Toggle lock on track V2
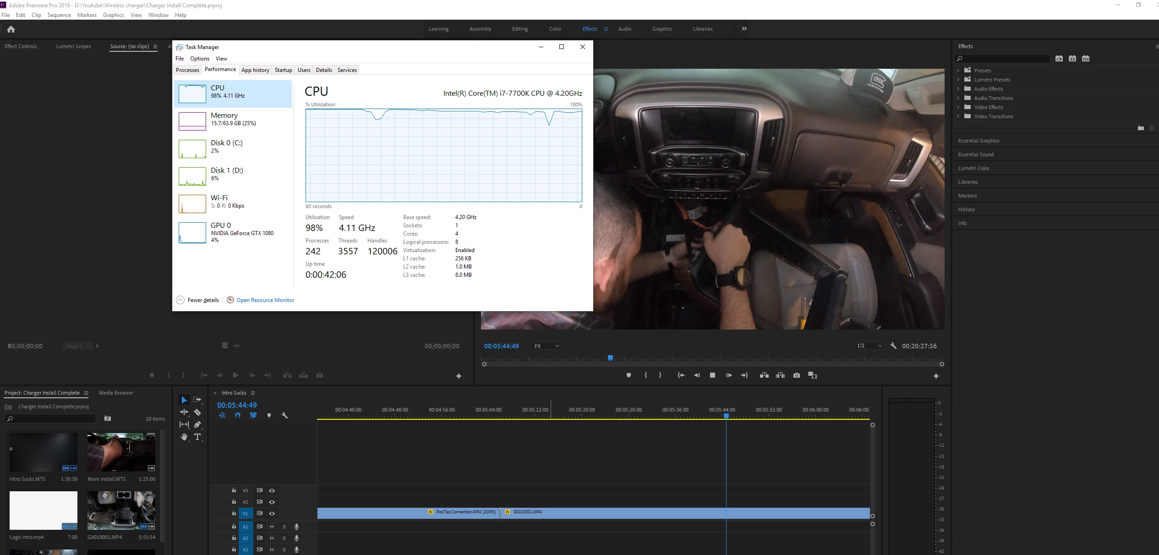Screen dimensions: 1159x555 point(234,502)
